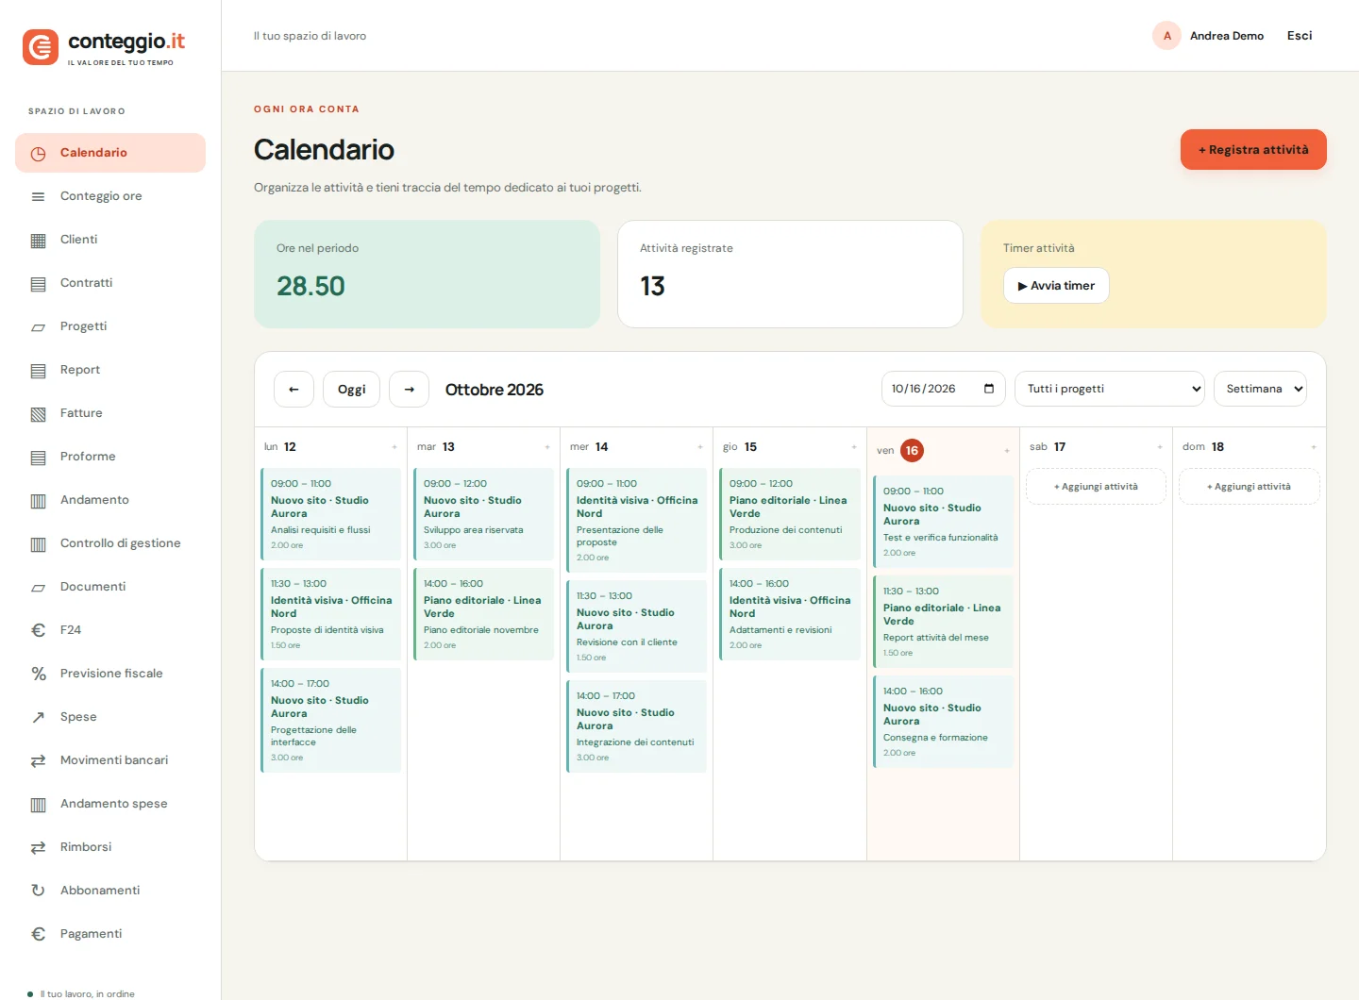Jump to today with Oggi button

(351, 389)
